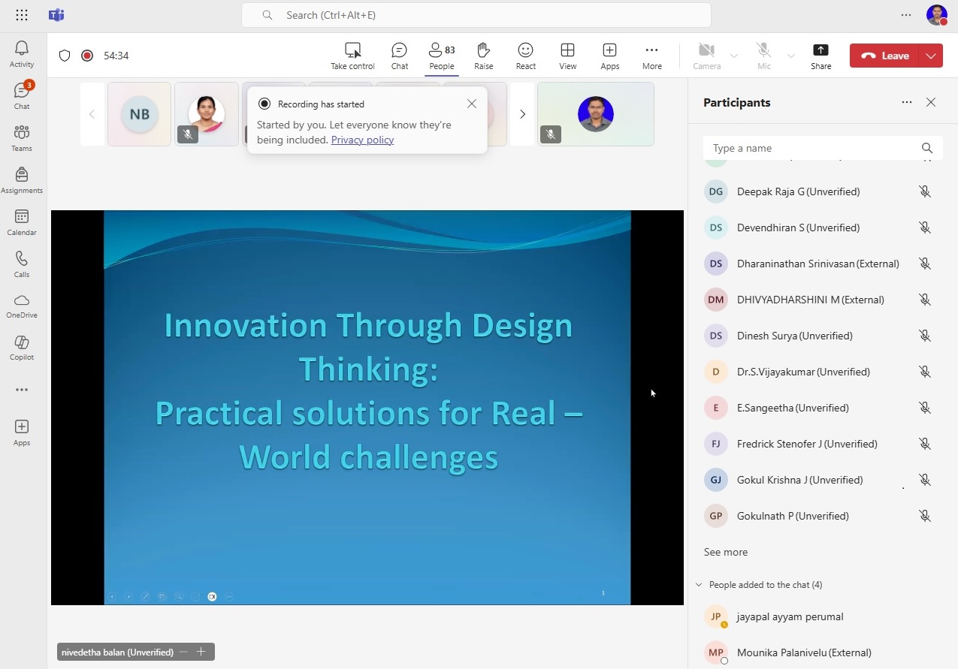958x669 pixels.
Task: Click the Type a name search field
Action: pos(811,148)
